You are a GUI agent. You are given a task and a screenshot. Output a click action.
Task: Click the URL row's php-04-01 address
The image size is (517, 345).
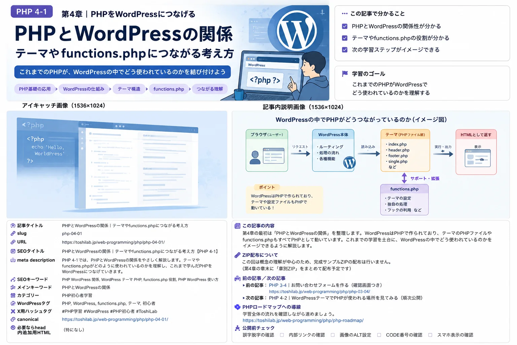coord(113,242)
